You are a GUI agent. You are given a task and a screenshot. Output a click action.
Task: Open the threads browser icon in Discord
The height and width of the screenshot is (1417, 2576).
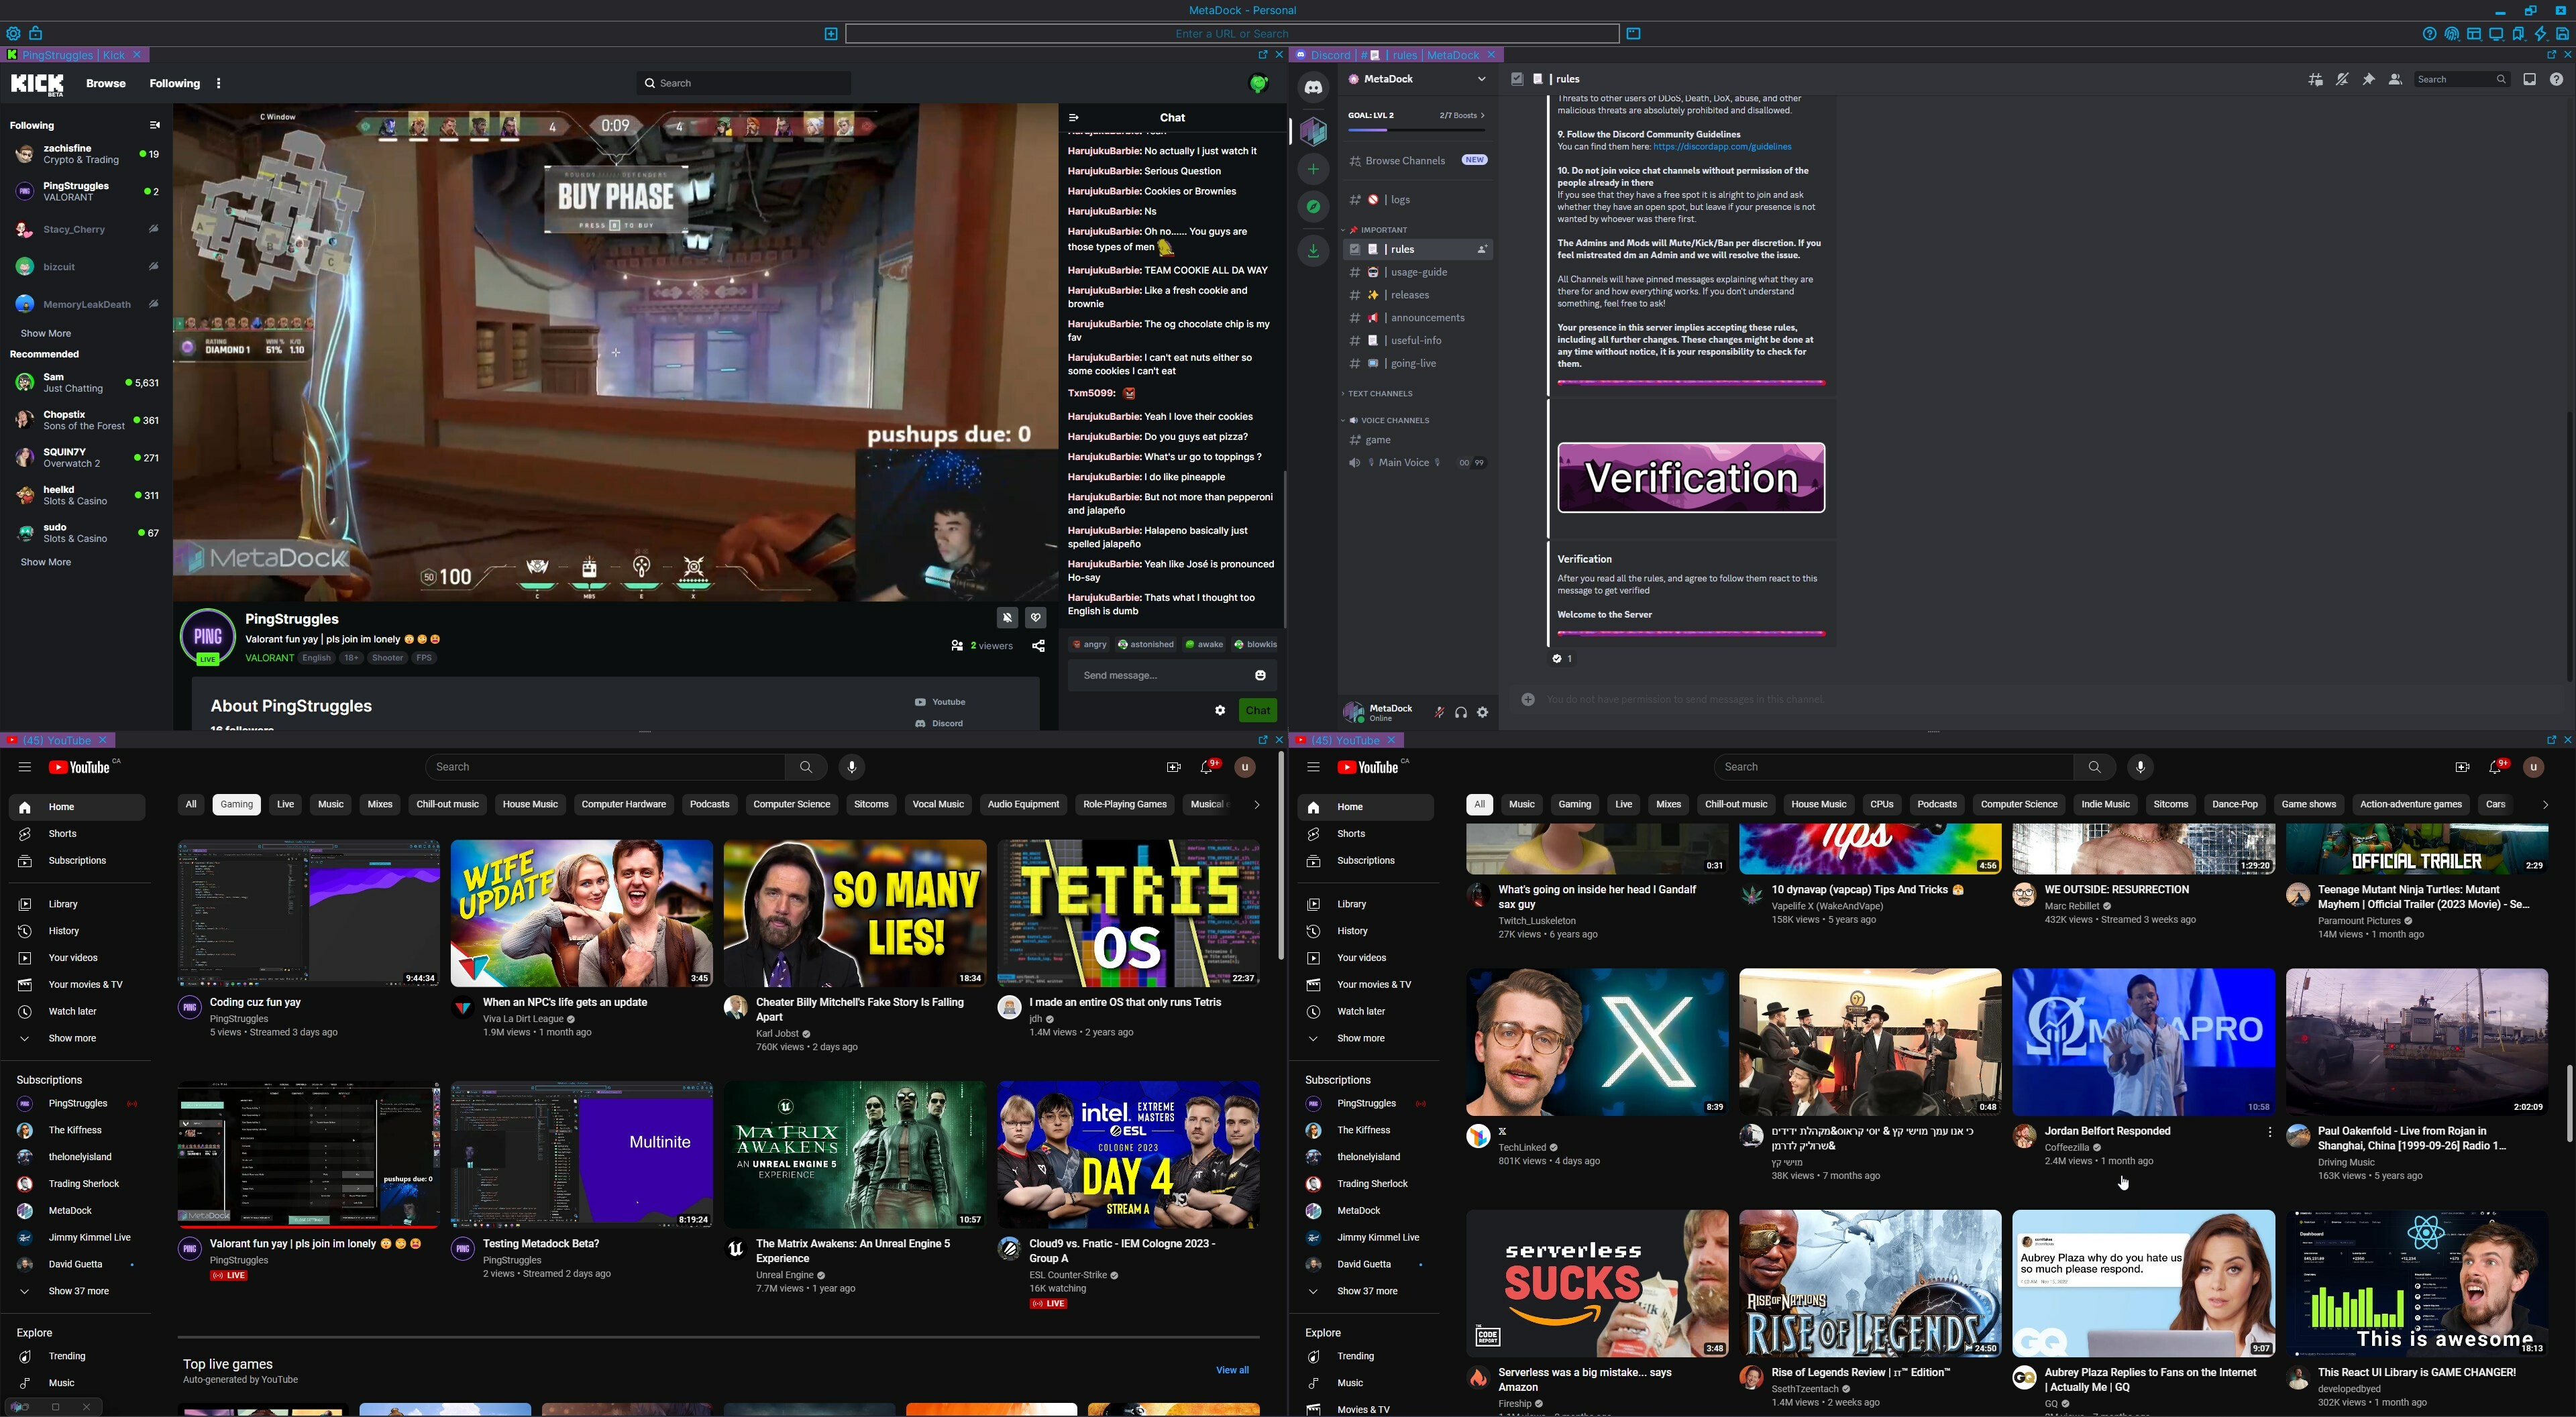[2315, 79]
